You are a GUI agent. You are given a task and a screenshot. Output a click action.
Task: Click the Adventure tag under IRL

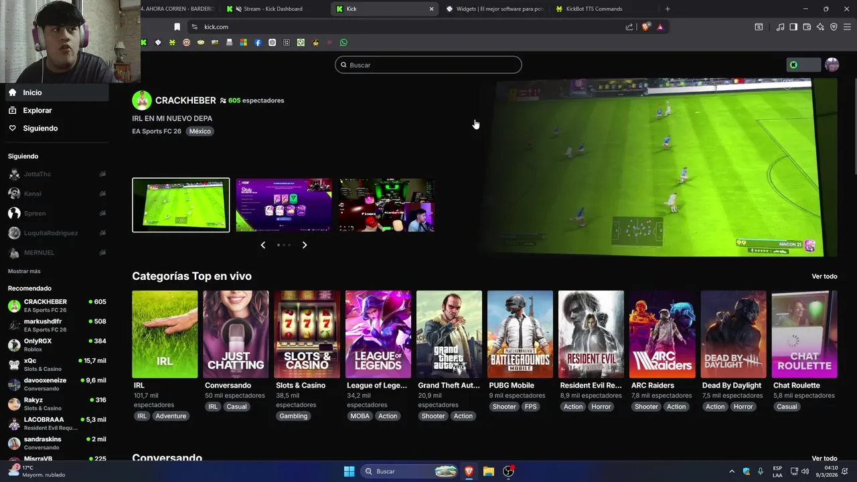coord(171,416)
